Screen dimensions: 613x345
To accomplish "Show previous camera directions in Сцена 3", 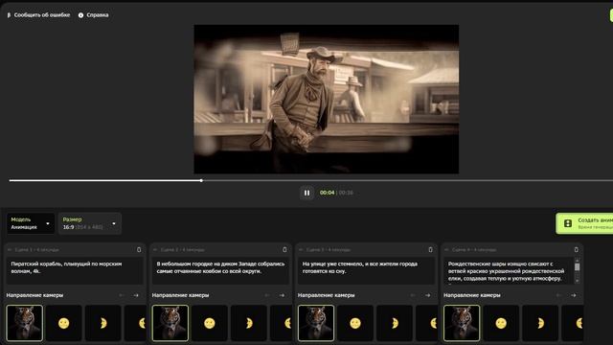I will (x=413, y=295).
